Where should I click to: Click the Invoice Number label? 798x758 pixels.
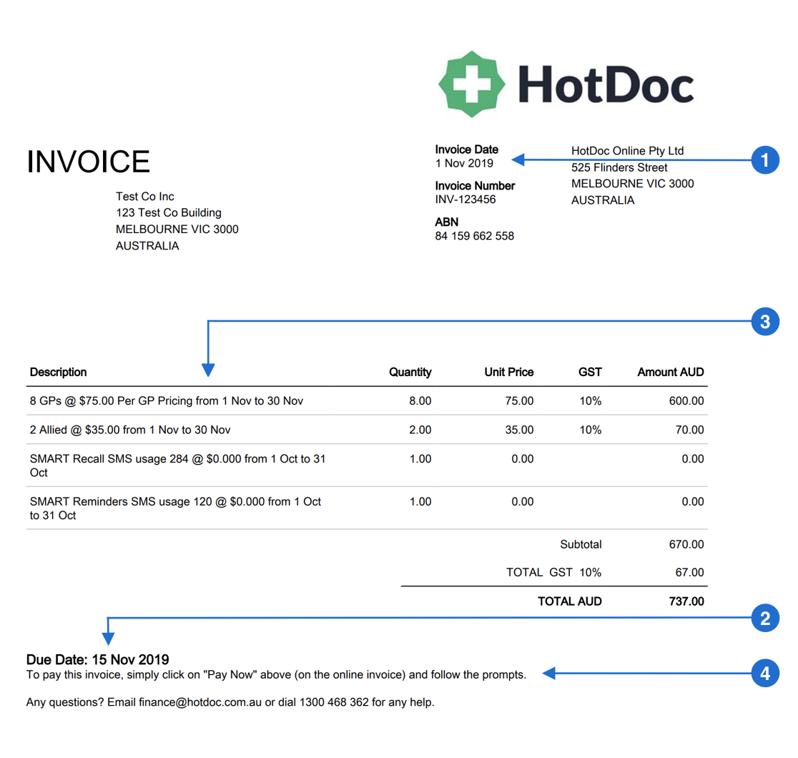(x=475, y=186)
